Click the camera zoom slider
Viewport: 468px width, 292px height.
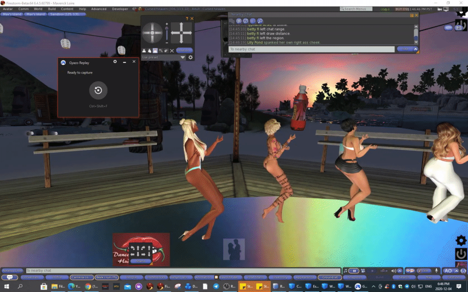167,33
